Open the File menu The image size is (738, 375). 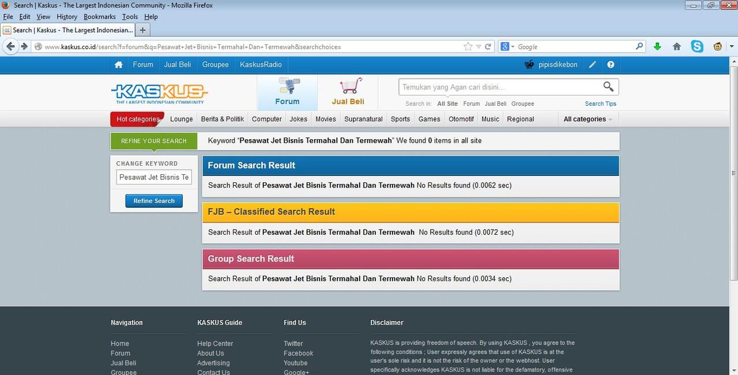[7, 17]
